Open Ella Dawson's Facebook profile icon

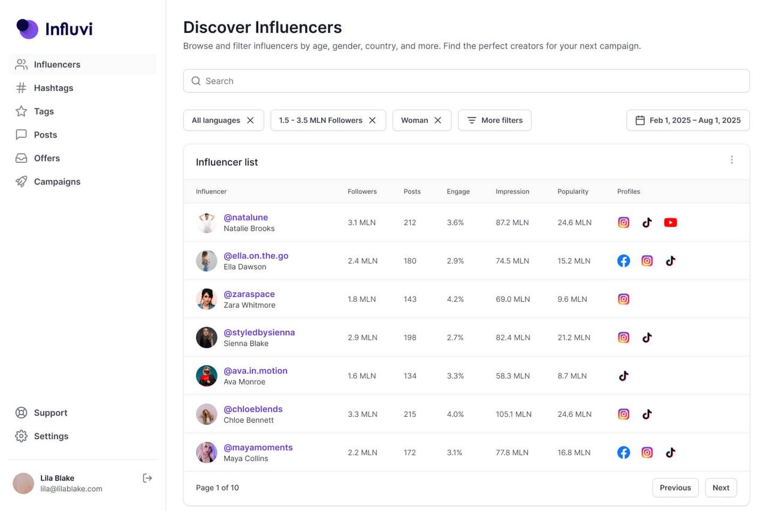624,261
